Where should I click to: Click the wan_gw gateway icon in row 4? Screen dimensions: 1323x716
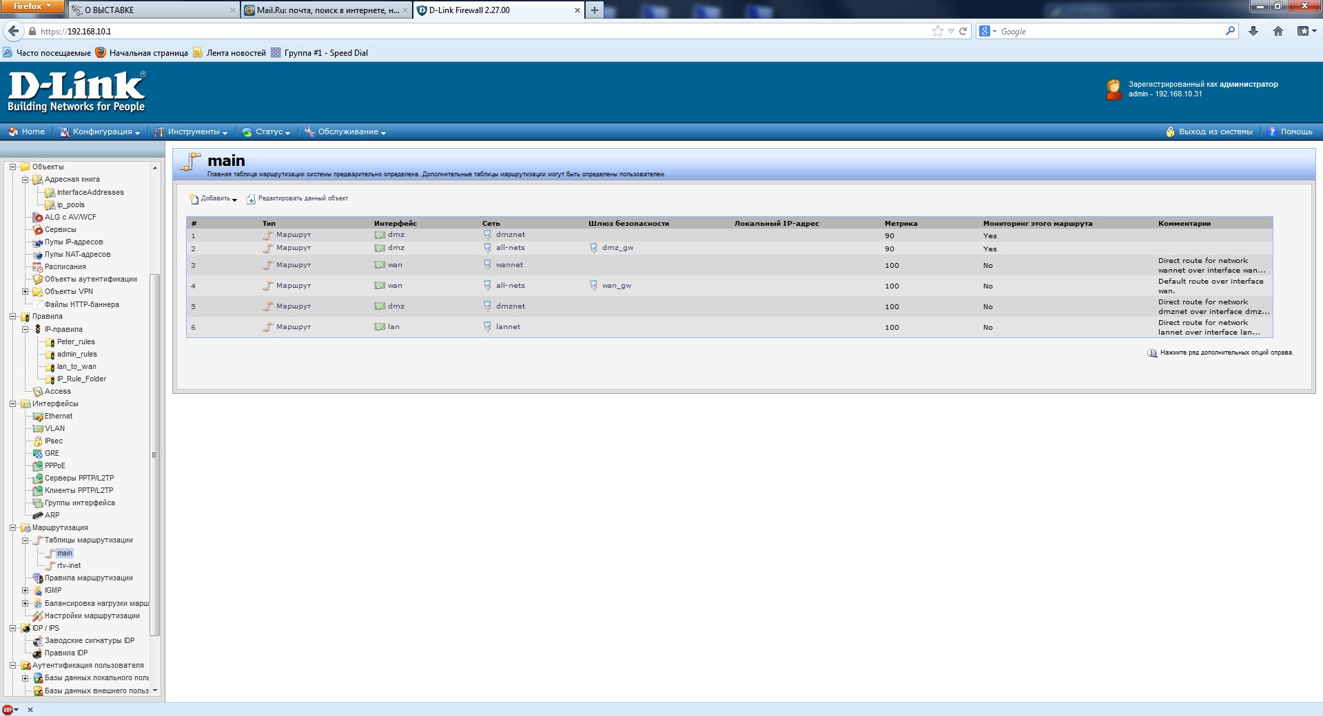(x=593, y=286)
